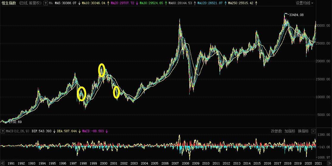Click the MA20:29707.72 value

(123, 3)
